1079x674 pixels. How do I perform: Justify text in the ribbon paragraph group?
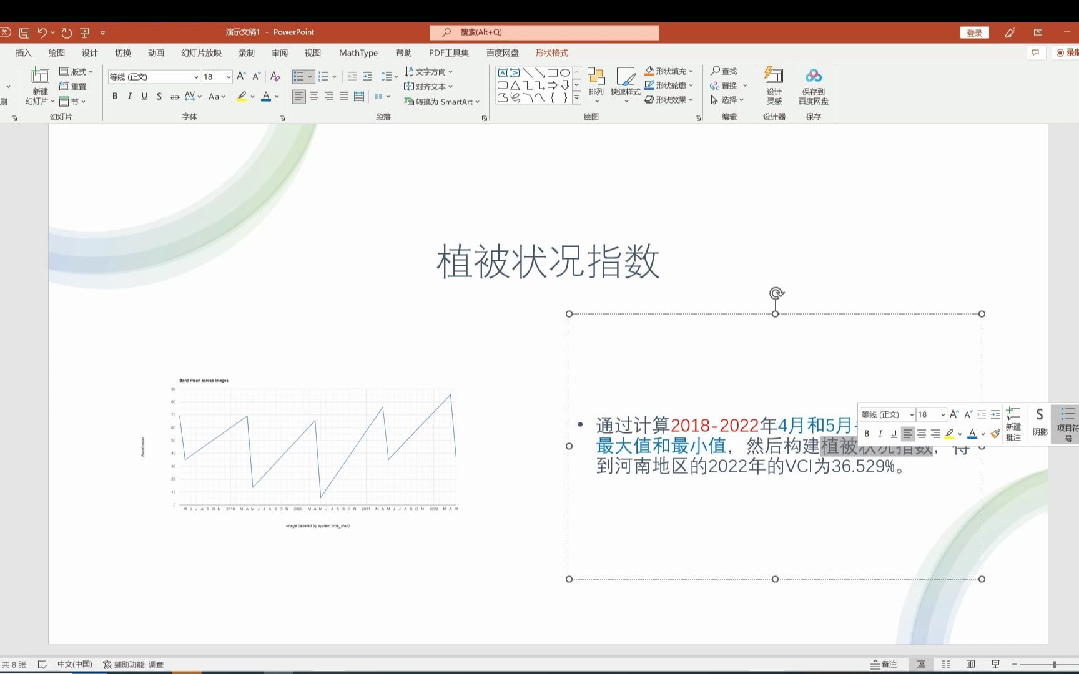tap(344, 96)
